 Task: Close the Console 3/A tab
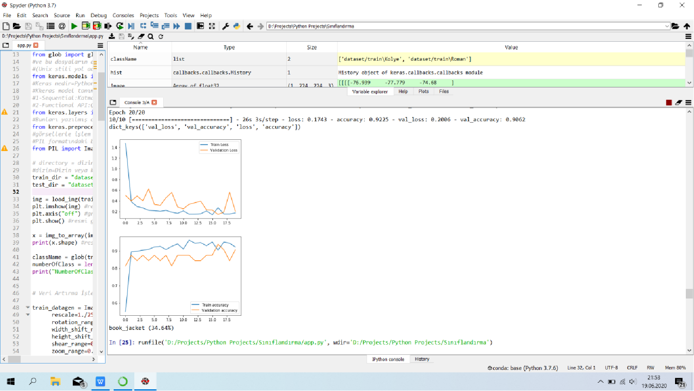[154, 102]
